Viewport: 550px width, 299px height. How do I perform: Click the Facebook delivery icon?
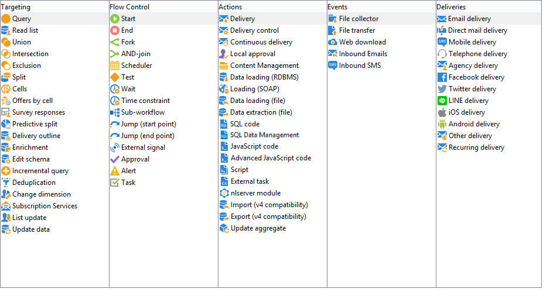(442, 77)
